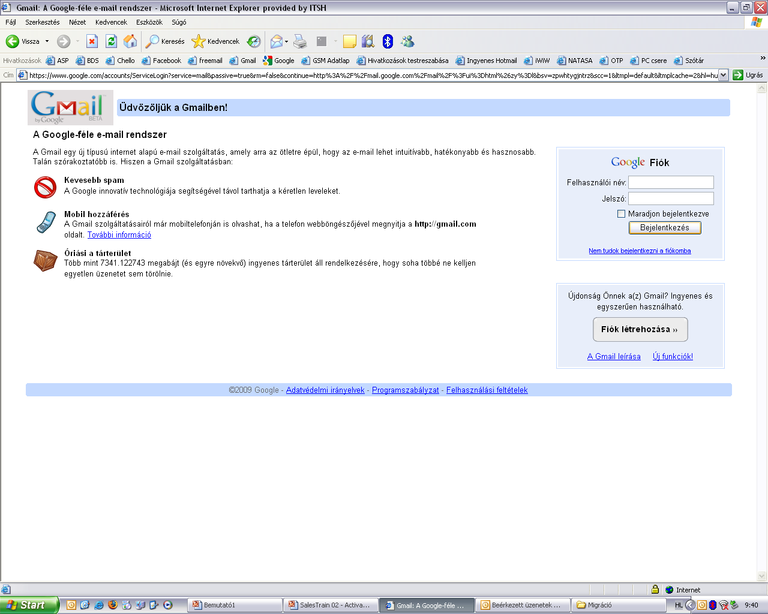768x614 pixels.
Task: Open Nem tudok bejelentkezni a fiókomba link
Action: (640, 251)
